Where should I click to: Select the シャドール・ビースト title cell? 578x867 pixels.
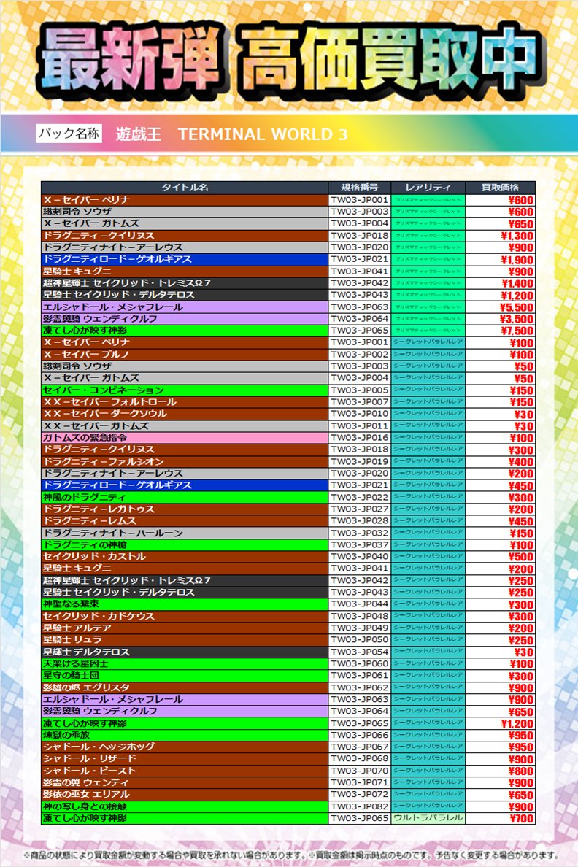[x=185, y=770]
